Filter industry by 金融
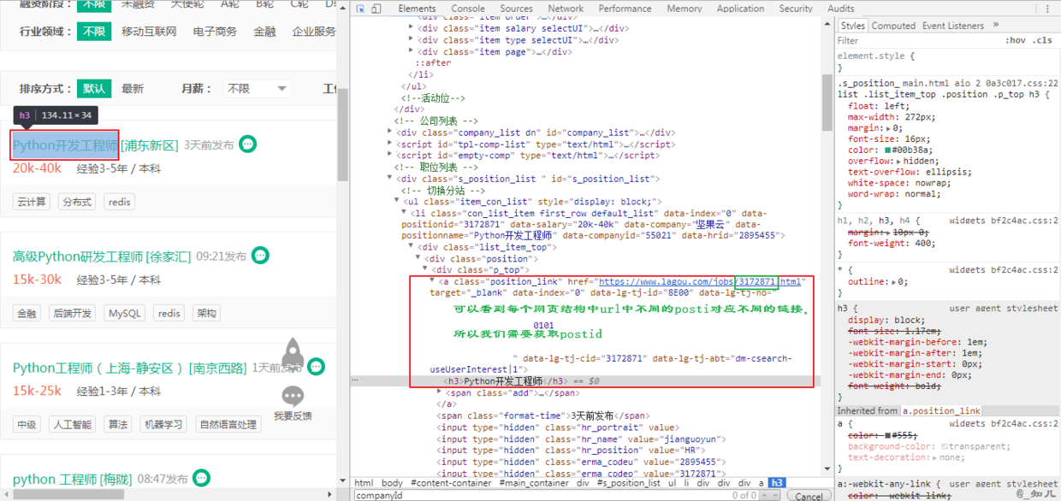The height and width of the screenshot is (501, 1061). coord(264,32)
